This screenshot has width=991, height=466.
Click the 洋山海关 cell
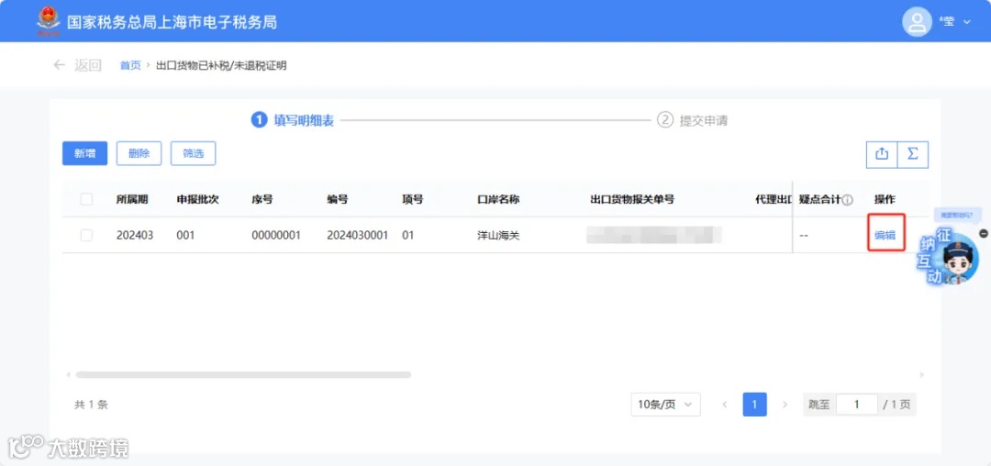tap(498, 236)
